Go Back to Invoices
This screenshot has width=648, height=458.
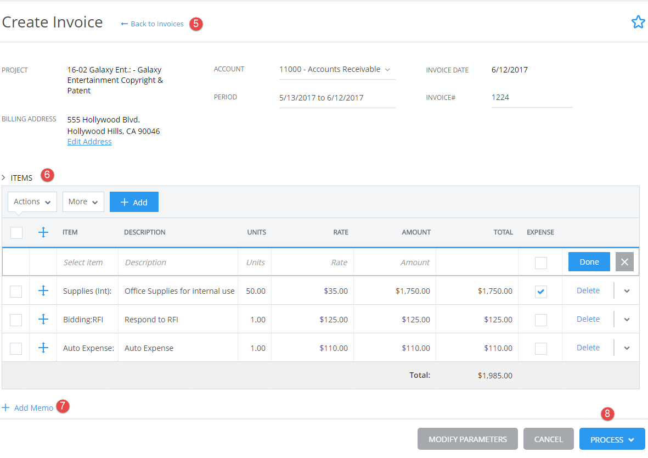pyautogui.click(x=152, y=24)
